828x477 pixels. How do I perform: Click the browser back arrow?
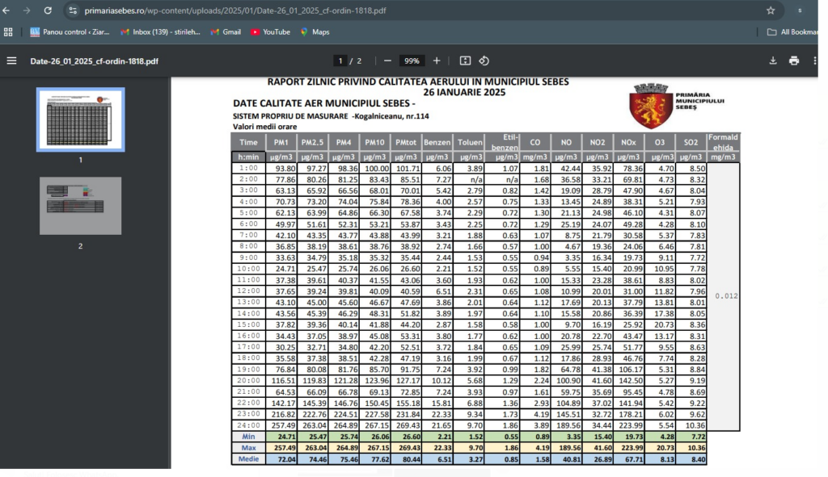[7, 10]
